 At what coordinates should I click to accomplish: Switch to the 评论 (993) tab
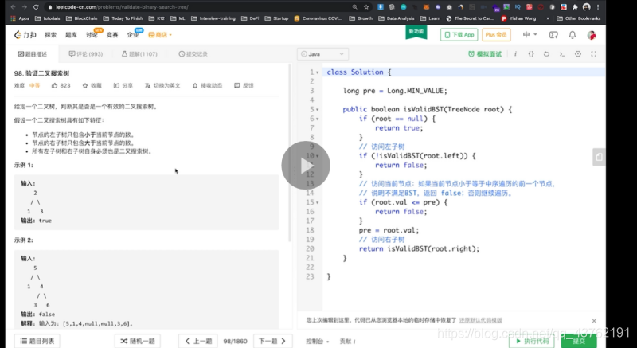click(86, 54)
